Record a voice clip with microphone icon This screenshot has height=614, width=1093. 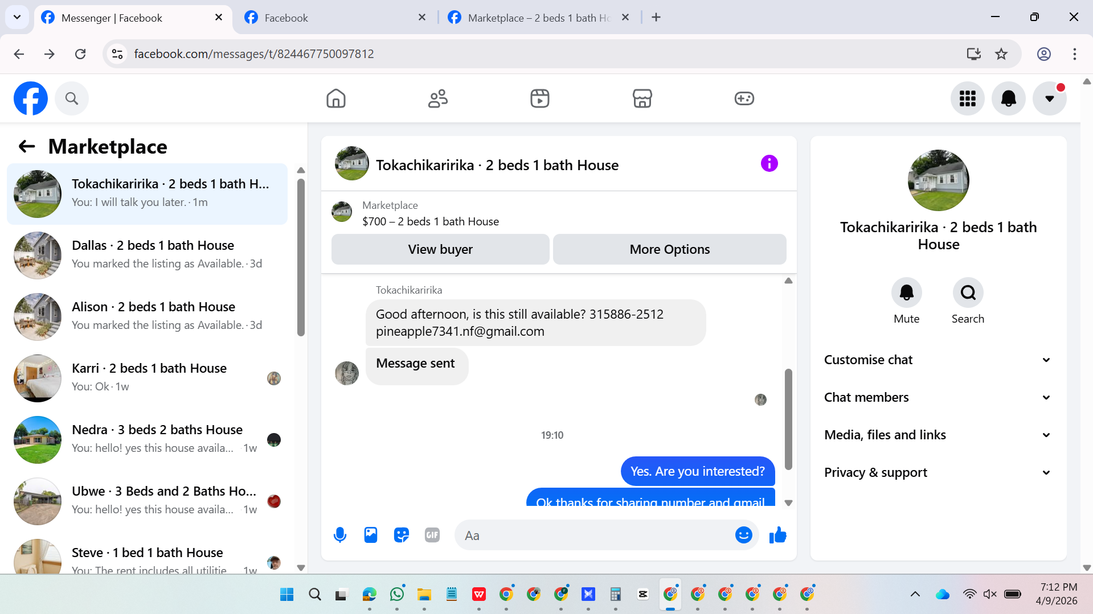tap(340, 535)
